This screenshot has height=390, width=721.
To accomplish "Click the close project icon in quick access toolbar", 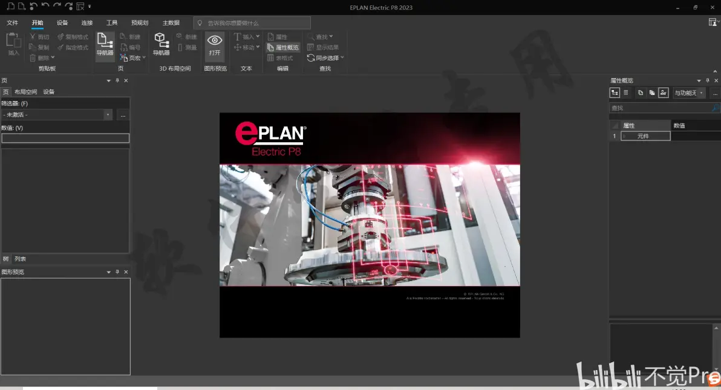I will click(80, 7).
